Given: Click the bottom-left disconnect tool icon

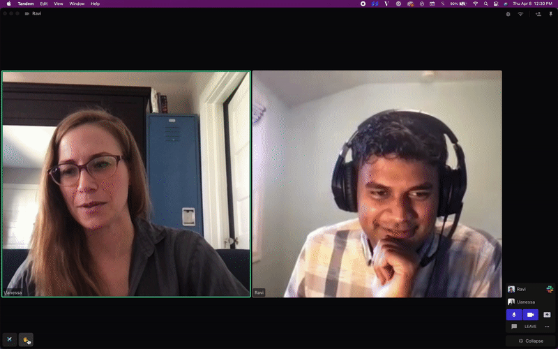Looking at the screenshot, I should click(x=9, y=339).
